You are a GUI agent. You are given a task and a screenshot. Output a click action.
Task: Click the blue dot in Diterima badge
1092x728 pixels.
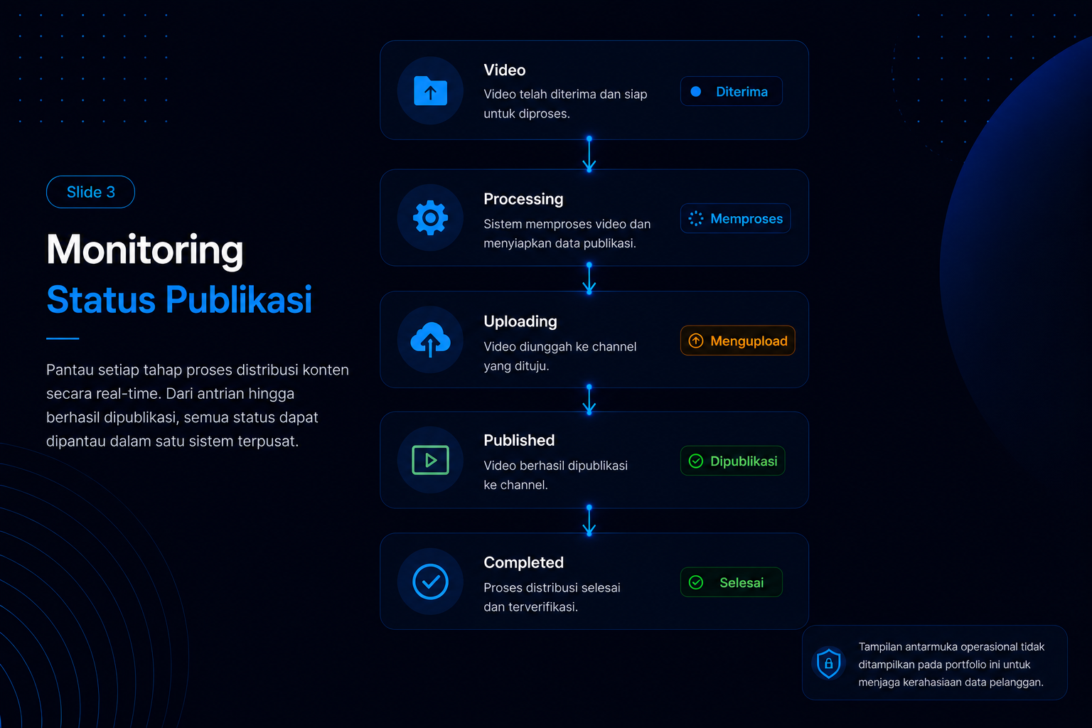[696, 91]
